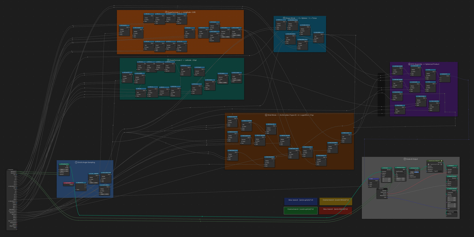The height and width of the screenshot is (237, 474).
Task: Click the blue Sine branch legend frame
Action: pyautogui.click(x=301, y=201)
